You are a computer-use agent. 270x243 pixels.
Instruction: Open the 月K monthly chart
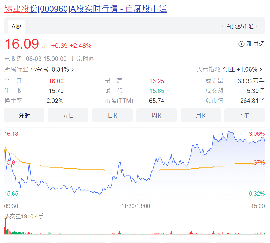pyautogui.click(x=200, y=115)
